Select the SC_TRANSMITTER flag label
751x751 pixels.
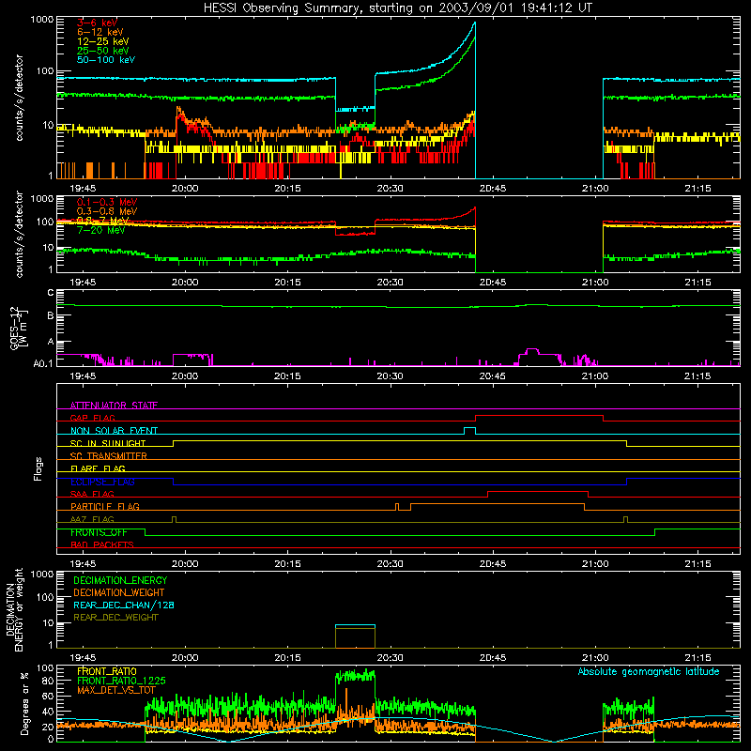coord(108,456)
